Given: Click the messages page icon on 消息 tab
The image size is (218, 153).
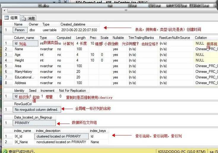Looking at the screenshot, I should coord(24,18).
